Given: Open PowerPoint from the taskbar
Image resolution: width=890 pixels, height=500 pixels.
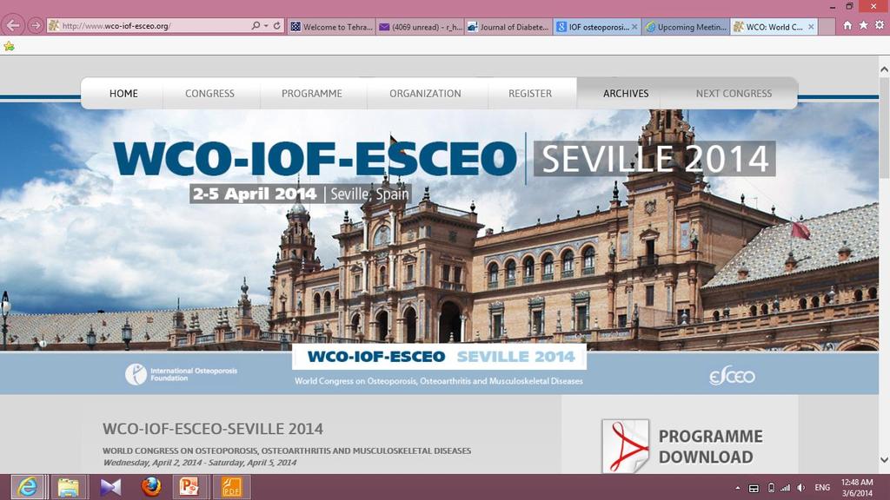Looking at the screenshot, I should click(x=189, y=487).
